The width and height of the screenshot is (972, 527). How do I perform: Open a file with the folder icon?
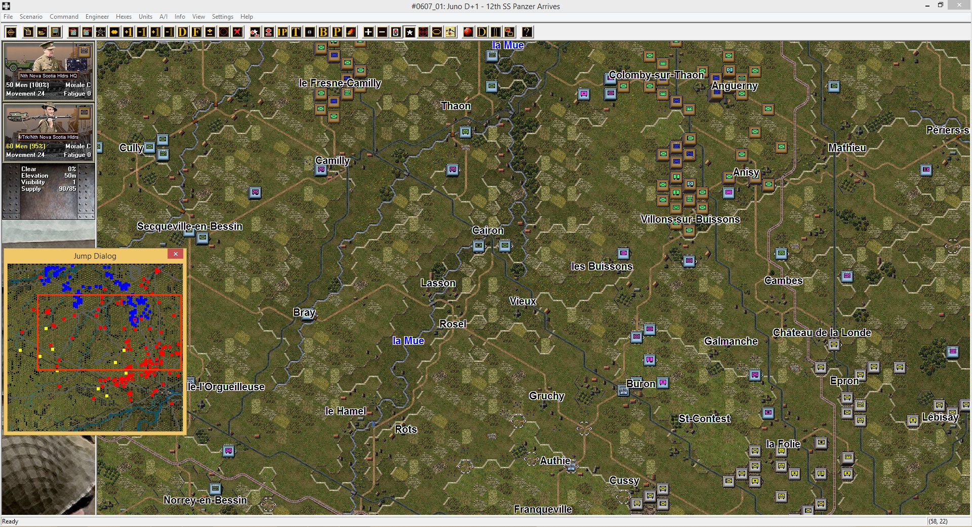click(42, 32)
